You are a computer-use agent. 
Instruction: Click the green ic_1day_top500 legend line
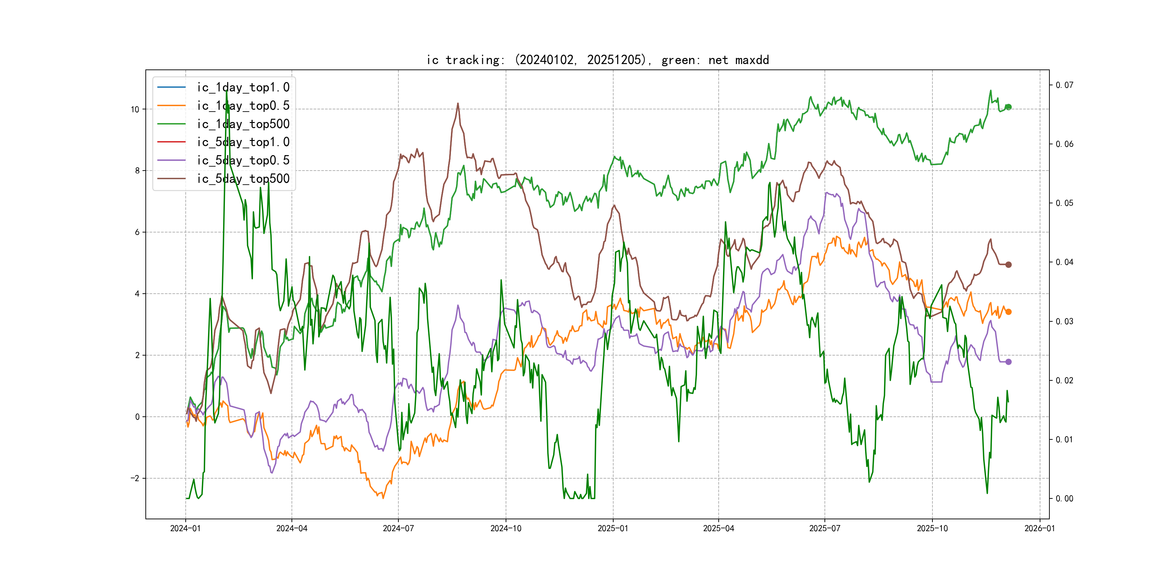point(171,123)
